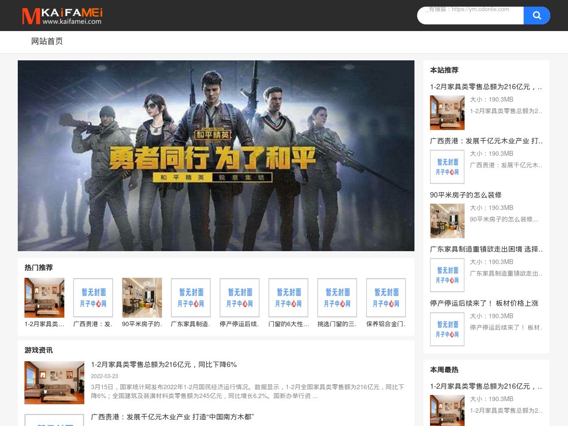This screenshot has width=568, height=426.
Task: Open 本站推荐 title 90平米房子的怎么装修
Action: tap(466, 195)
